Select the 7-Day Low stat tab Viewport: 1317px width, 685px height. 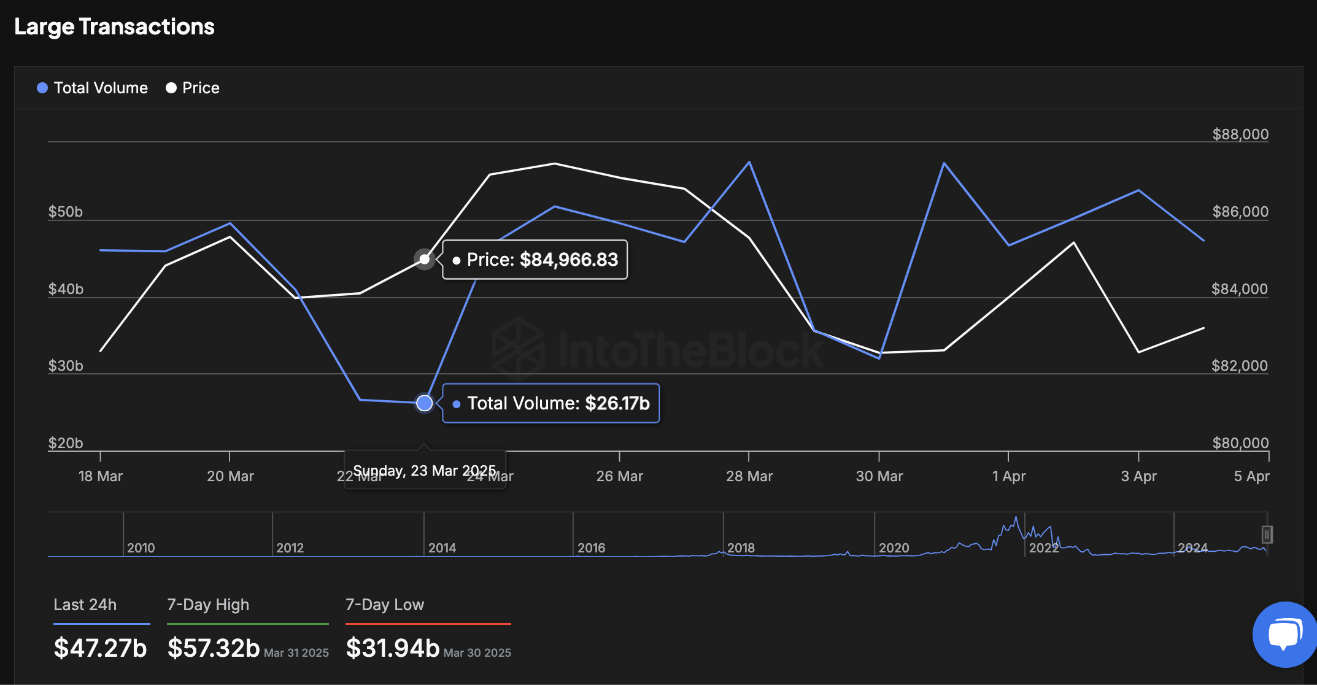pos(385,605)
